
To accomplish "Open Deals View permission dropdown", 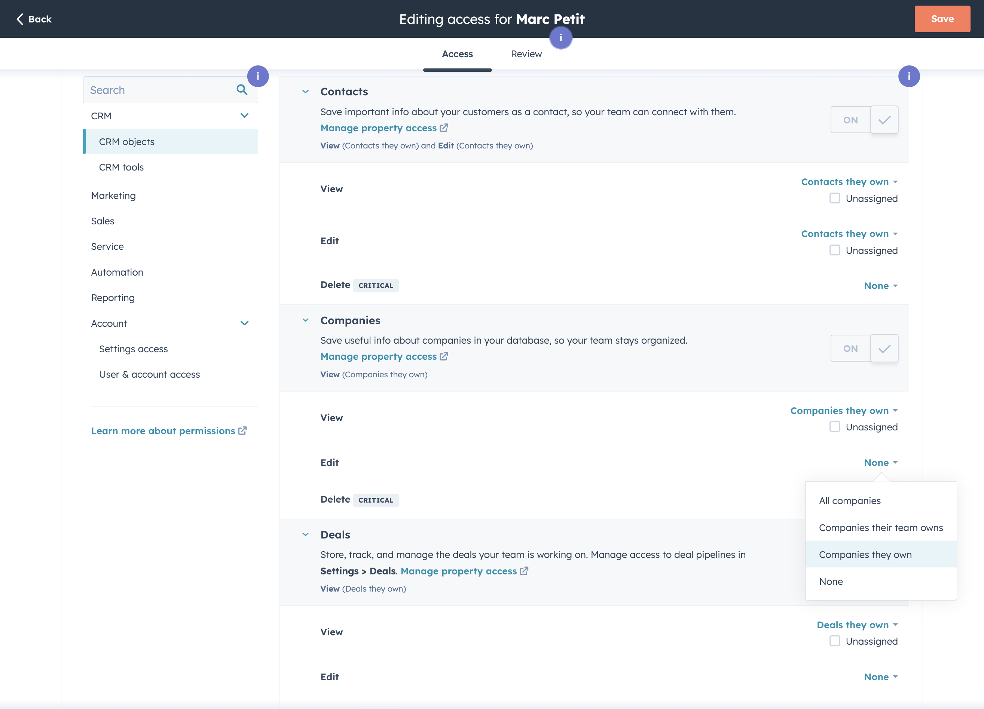I will pos(857,625).
